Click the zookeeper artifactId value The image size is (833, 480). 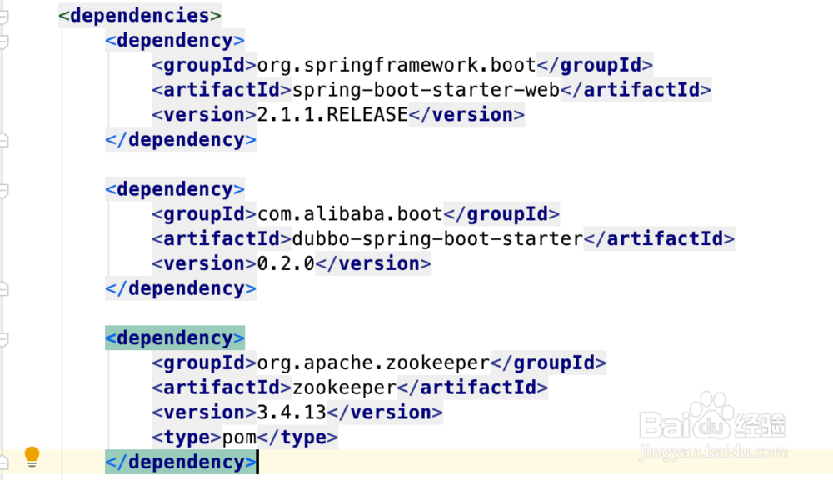coord(344,387)
